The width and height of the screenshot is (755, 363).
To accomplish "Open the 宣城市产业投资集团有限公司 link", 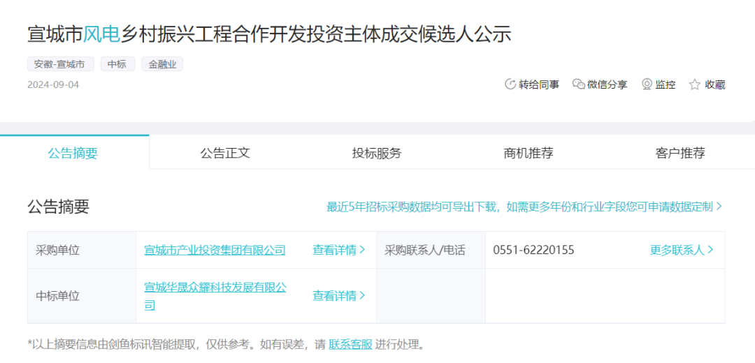I will [215, 250].
